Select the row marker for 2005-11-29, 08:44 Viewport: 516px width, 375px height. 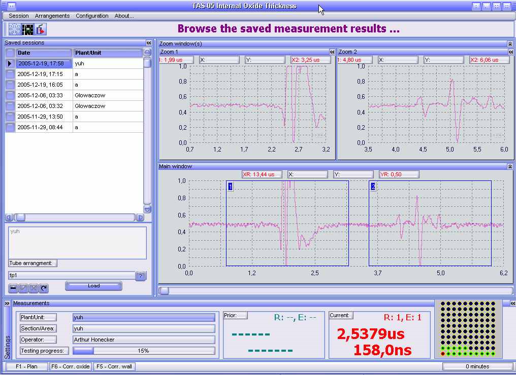coord(10,127)
